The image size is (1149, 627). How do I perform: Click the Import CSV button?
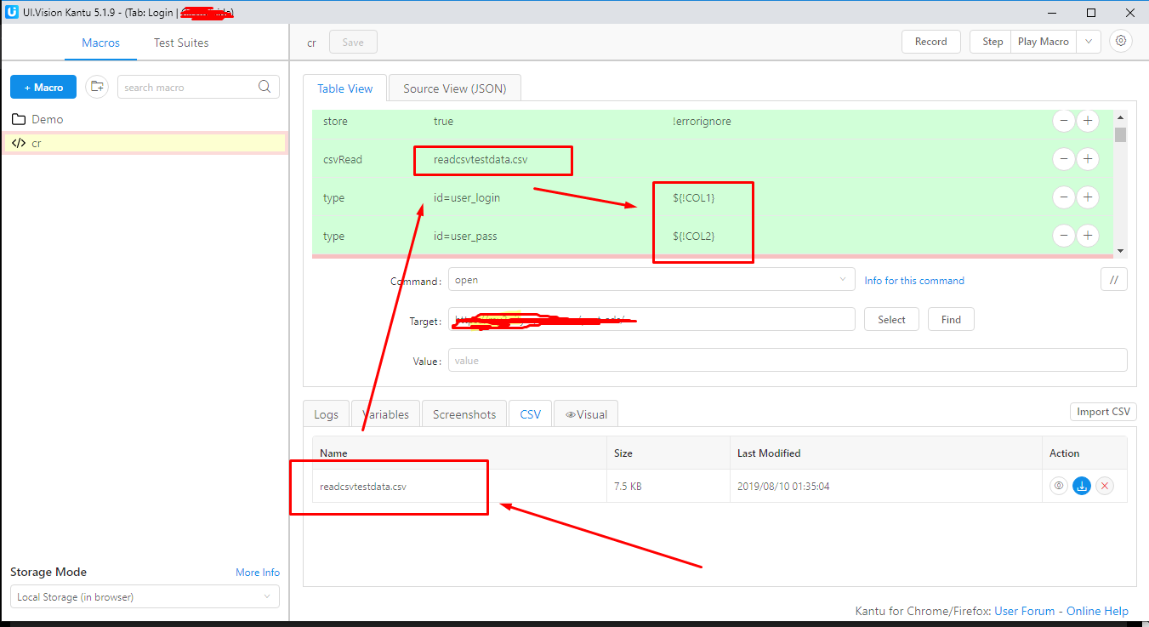click(1104, 412)
